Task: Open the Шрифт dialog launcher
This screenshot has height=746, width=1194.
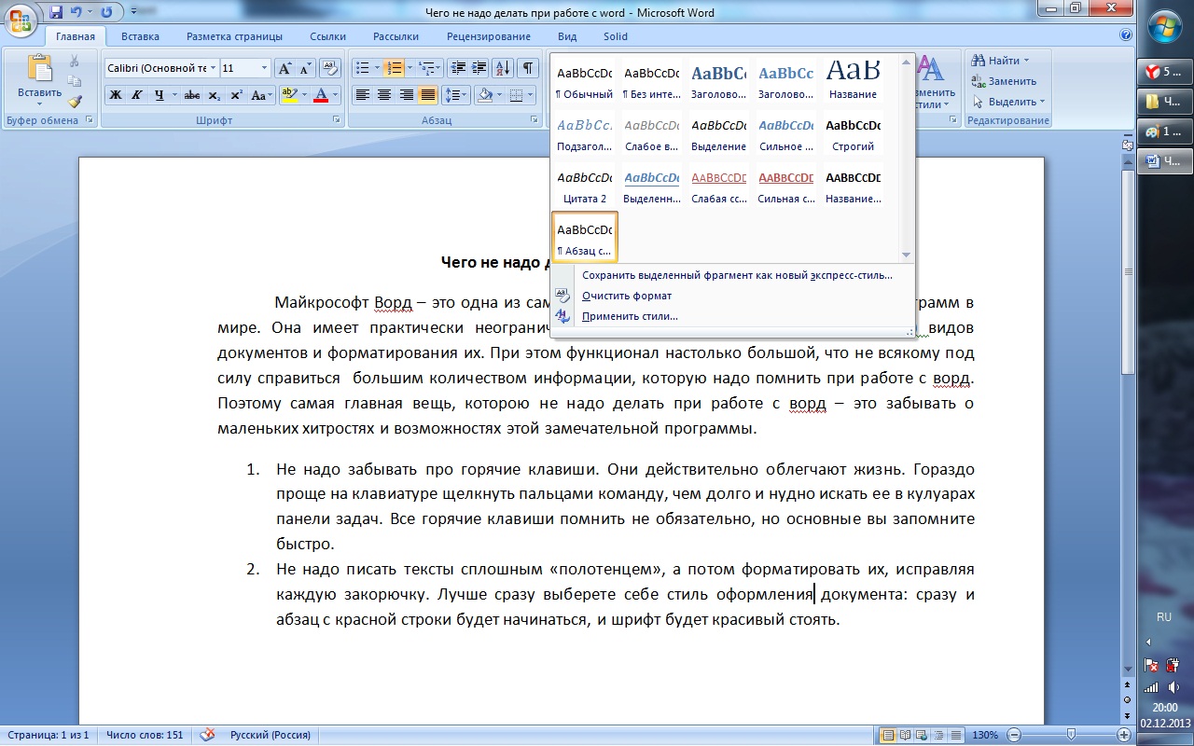Action: [x=336, y=120]
